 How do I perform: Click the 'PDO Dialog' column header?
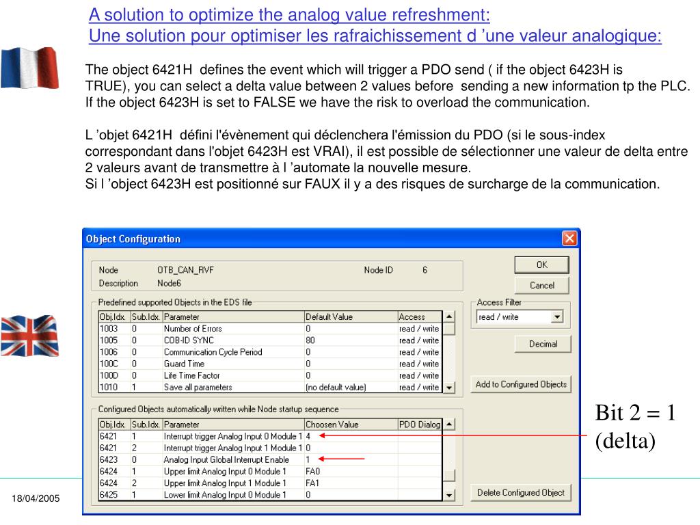click(x=420, y=425)
